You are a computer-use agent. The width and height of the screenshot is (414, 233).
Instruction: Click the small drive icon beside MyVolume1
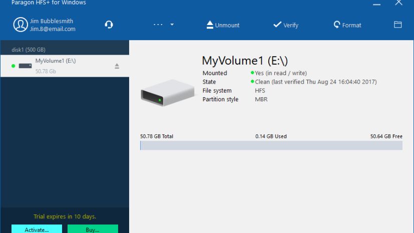pyautogui.click(x=25, y=66)
